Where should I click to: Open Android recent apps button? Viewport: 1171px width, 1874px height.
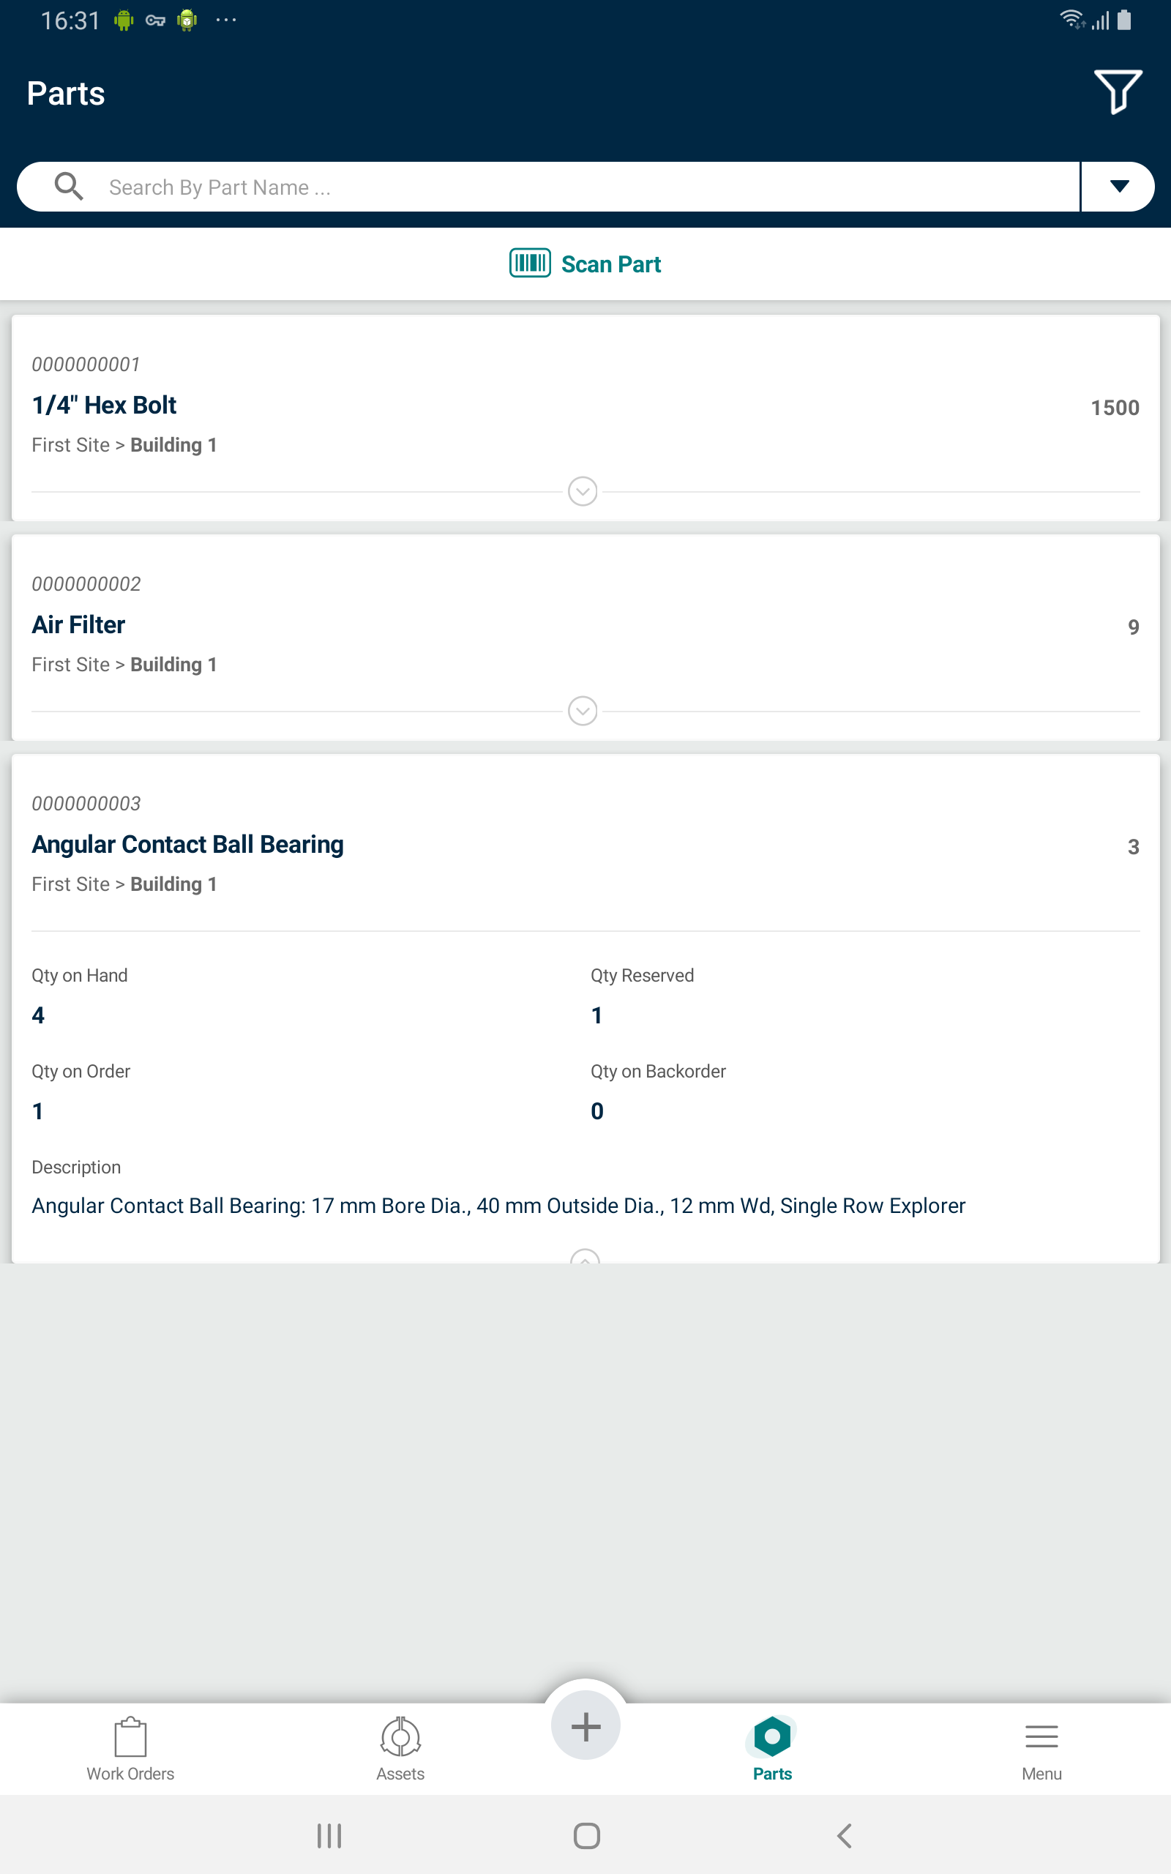pos(329,1834)
